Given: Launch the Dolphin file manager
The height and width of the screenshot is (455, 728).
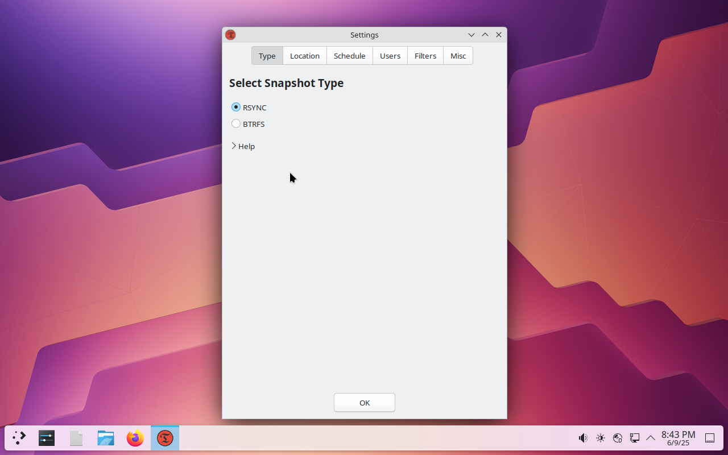Looking at the screenshot, I should [x=106, y=438].
